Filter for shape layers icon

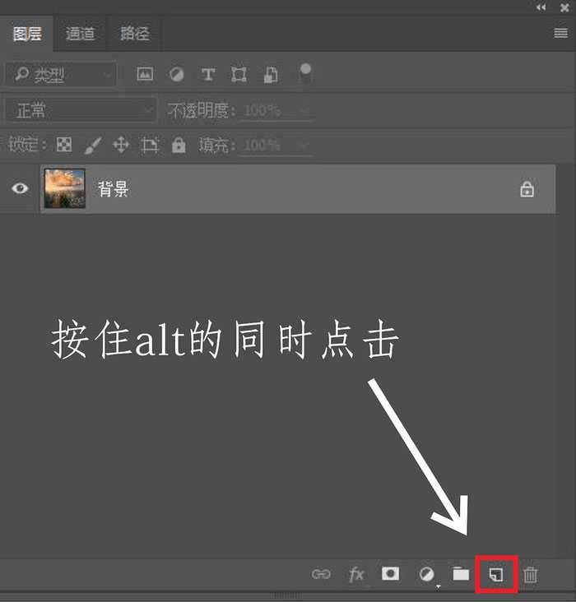click(239, 74)
